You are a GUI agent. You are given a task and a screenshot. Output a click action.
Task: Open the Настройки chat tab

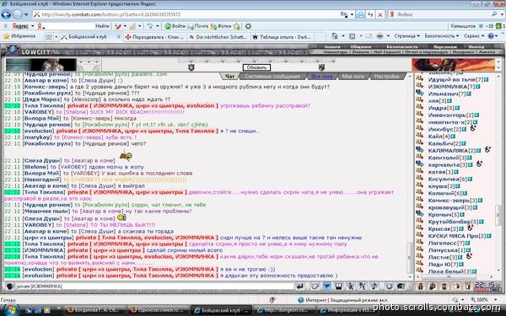pyautogui.click(x=387, y=77)
